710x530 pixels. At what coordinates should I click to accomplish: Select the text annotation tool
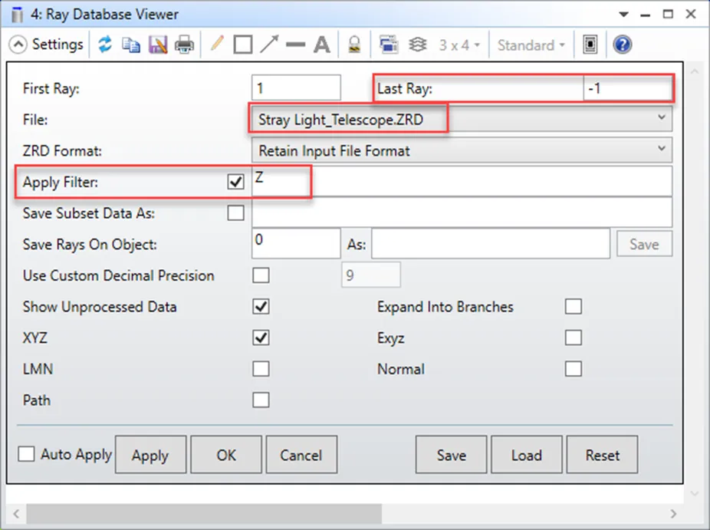pos(321,44)
